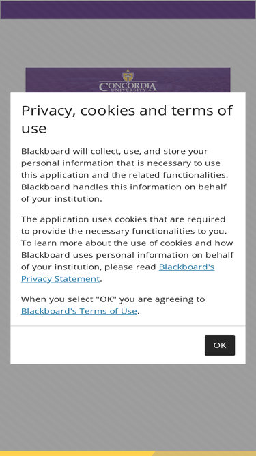Click the Concordia University crest shield icon
256x456 pixels.
(128, 76)
